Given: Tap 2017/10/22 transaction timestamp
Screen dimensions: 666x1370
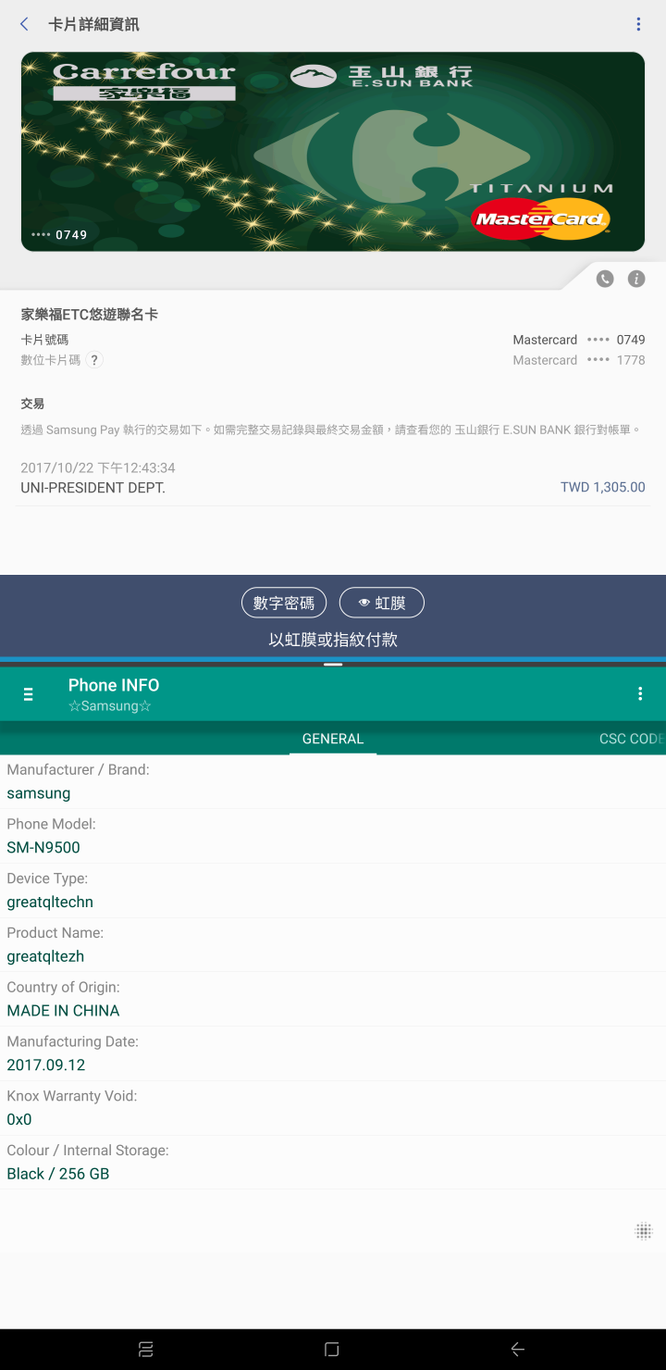Looking at the screenshot, I should pos(98,467).
